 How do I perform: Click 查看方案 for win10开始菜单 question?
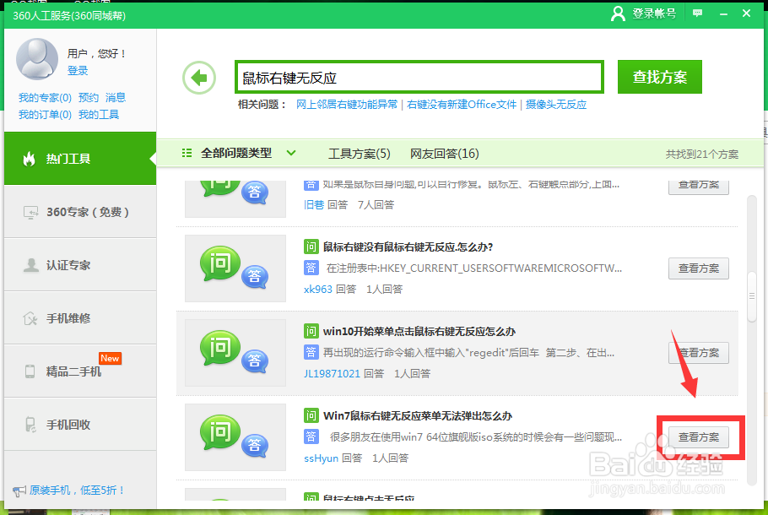coord(699,353)
